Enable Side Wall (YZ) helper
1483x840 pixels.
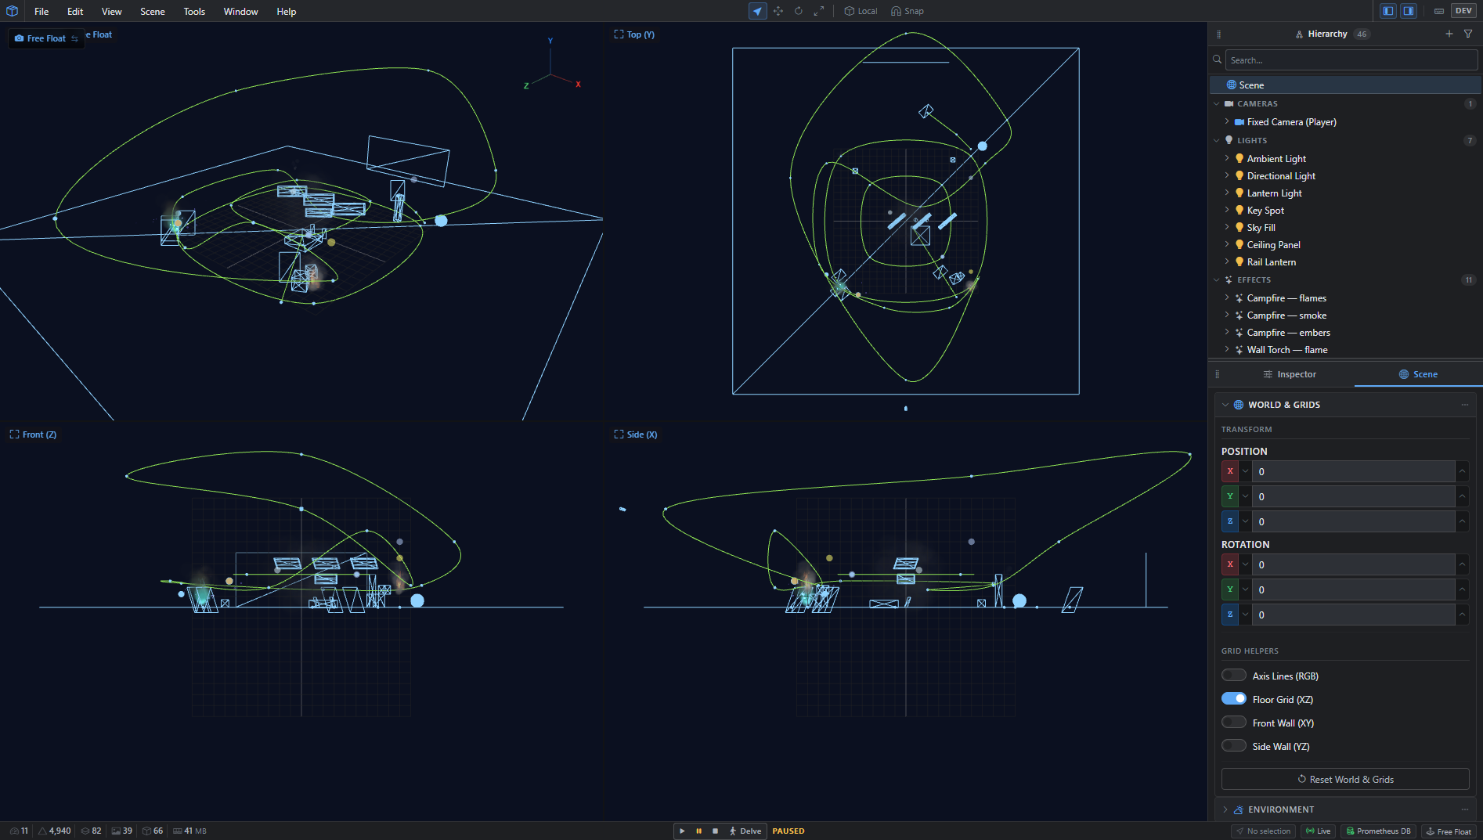[1234, 746]
